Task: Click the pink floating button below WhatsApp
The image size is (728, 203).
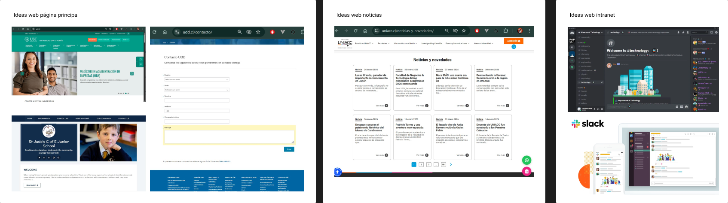Action: click(x=527, y=172)
